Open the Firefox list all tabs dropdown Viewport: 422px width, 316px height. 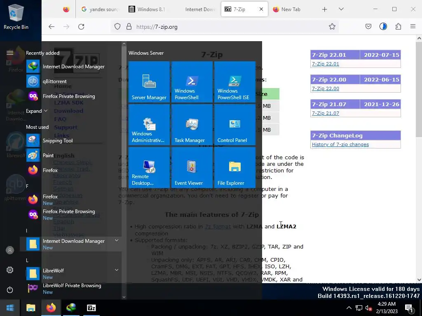341,9
